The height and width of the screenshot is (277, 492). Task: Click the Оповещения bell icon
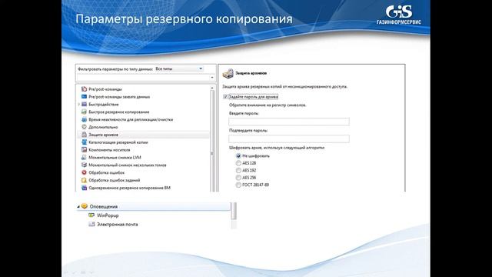tap(85, 206)
